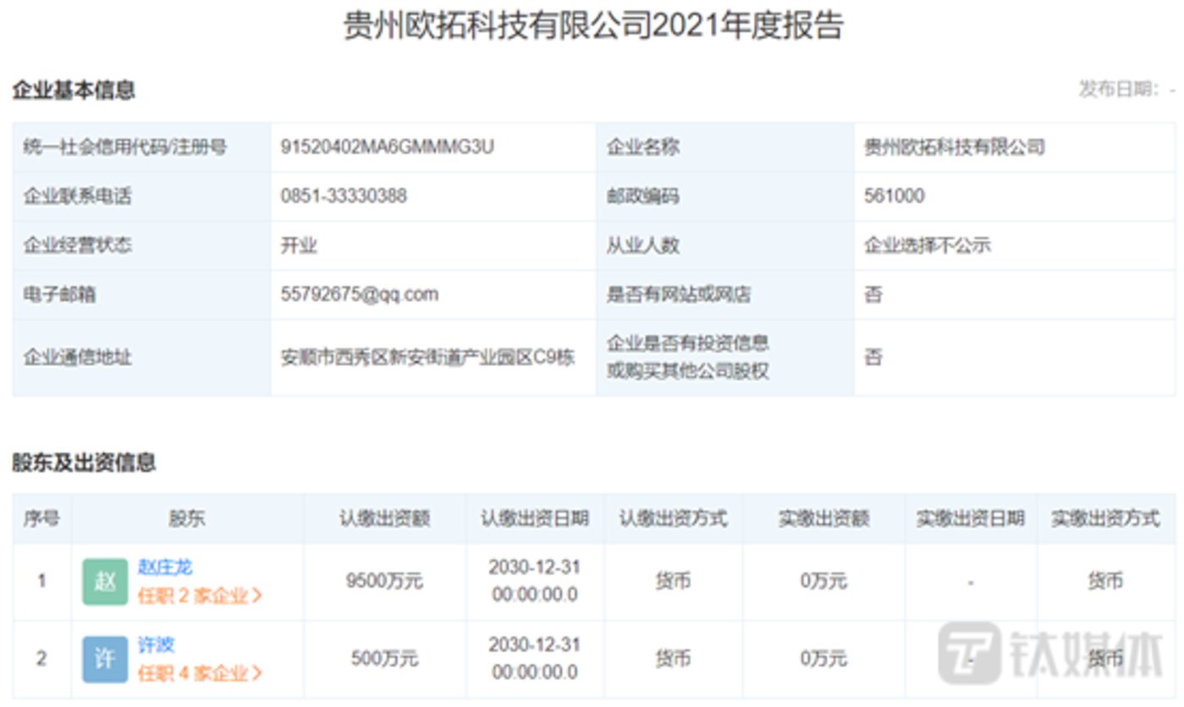The height and width of the screenshot is (707, 1184).
Task: Click the 企业联系电话 label
Action: coord(78,196)
